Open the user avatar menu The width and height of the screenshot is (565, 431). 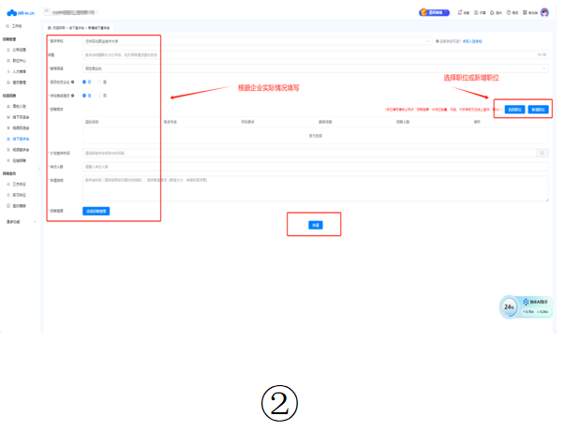click(544, 13)
